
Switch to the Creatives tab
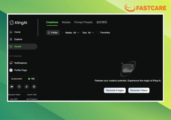coord(52,22)
